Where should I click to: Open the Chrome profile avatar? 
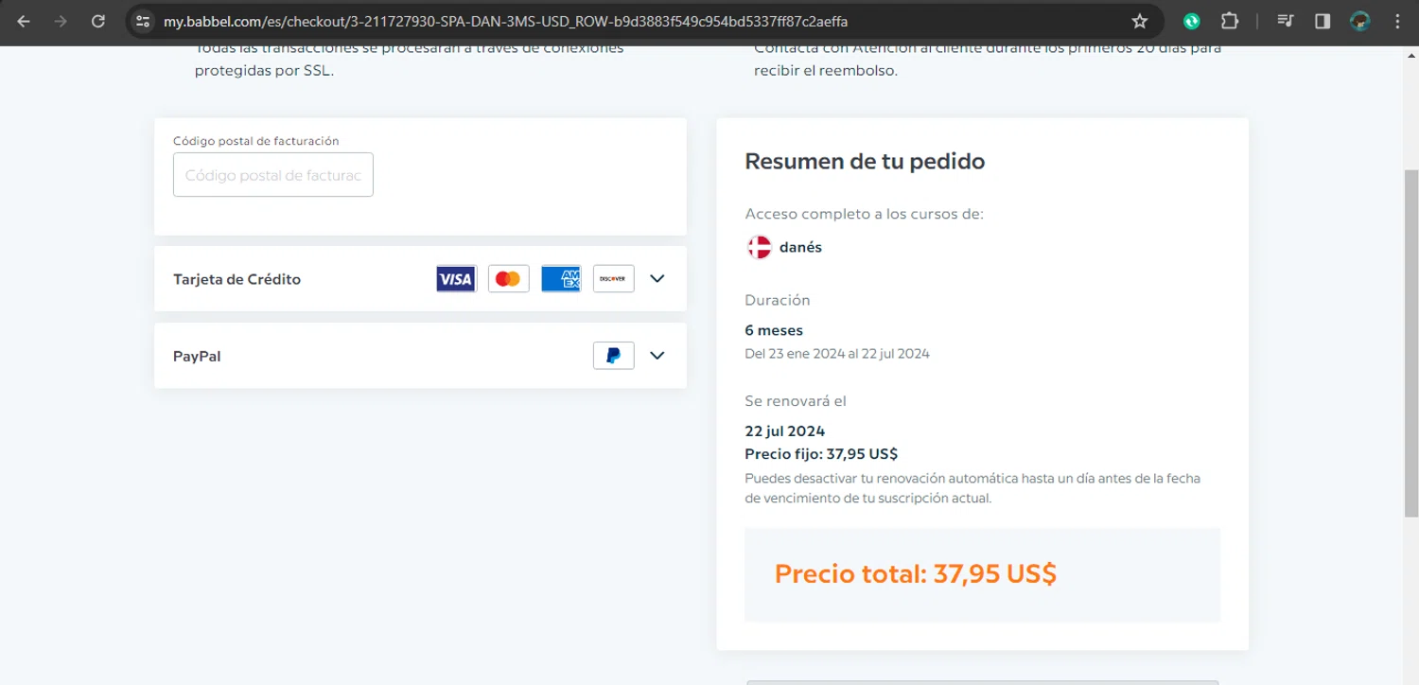[1360, 21]
